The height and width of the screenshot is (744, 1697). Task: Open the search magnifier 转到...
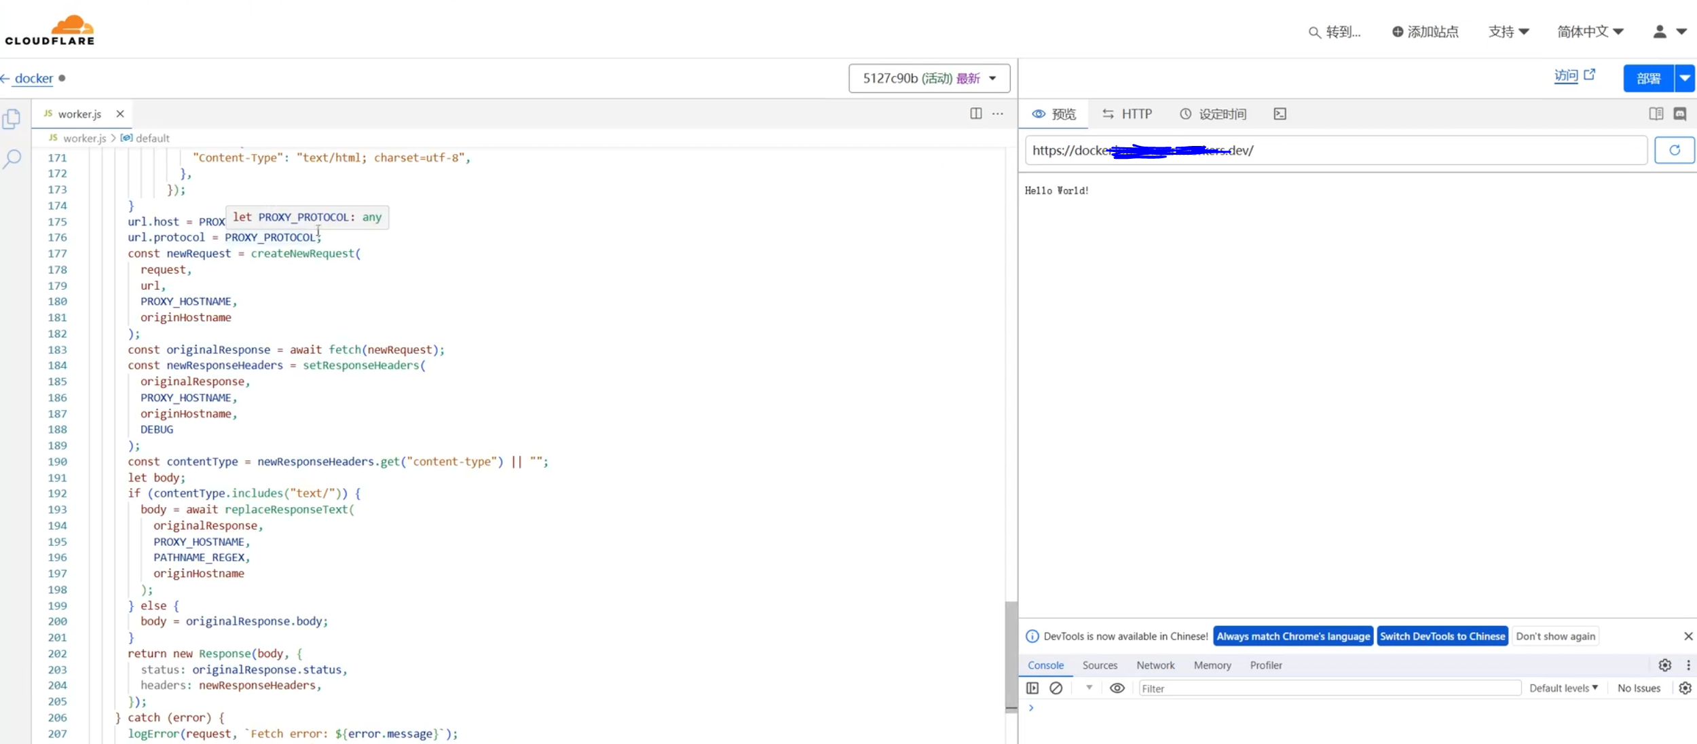[x=1335, y=32]
